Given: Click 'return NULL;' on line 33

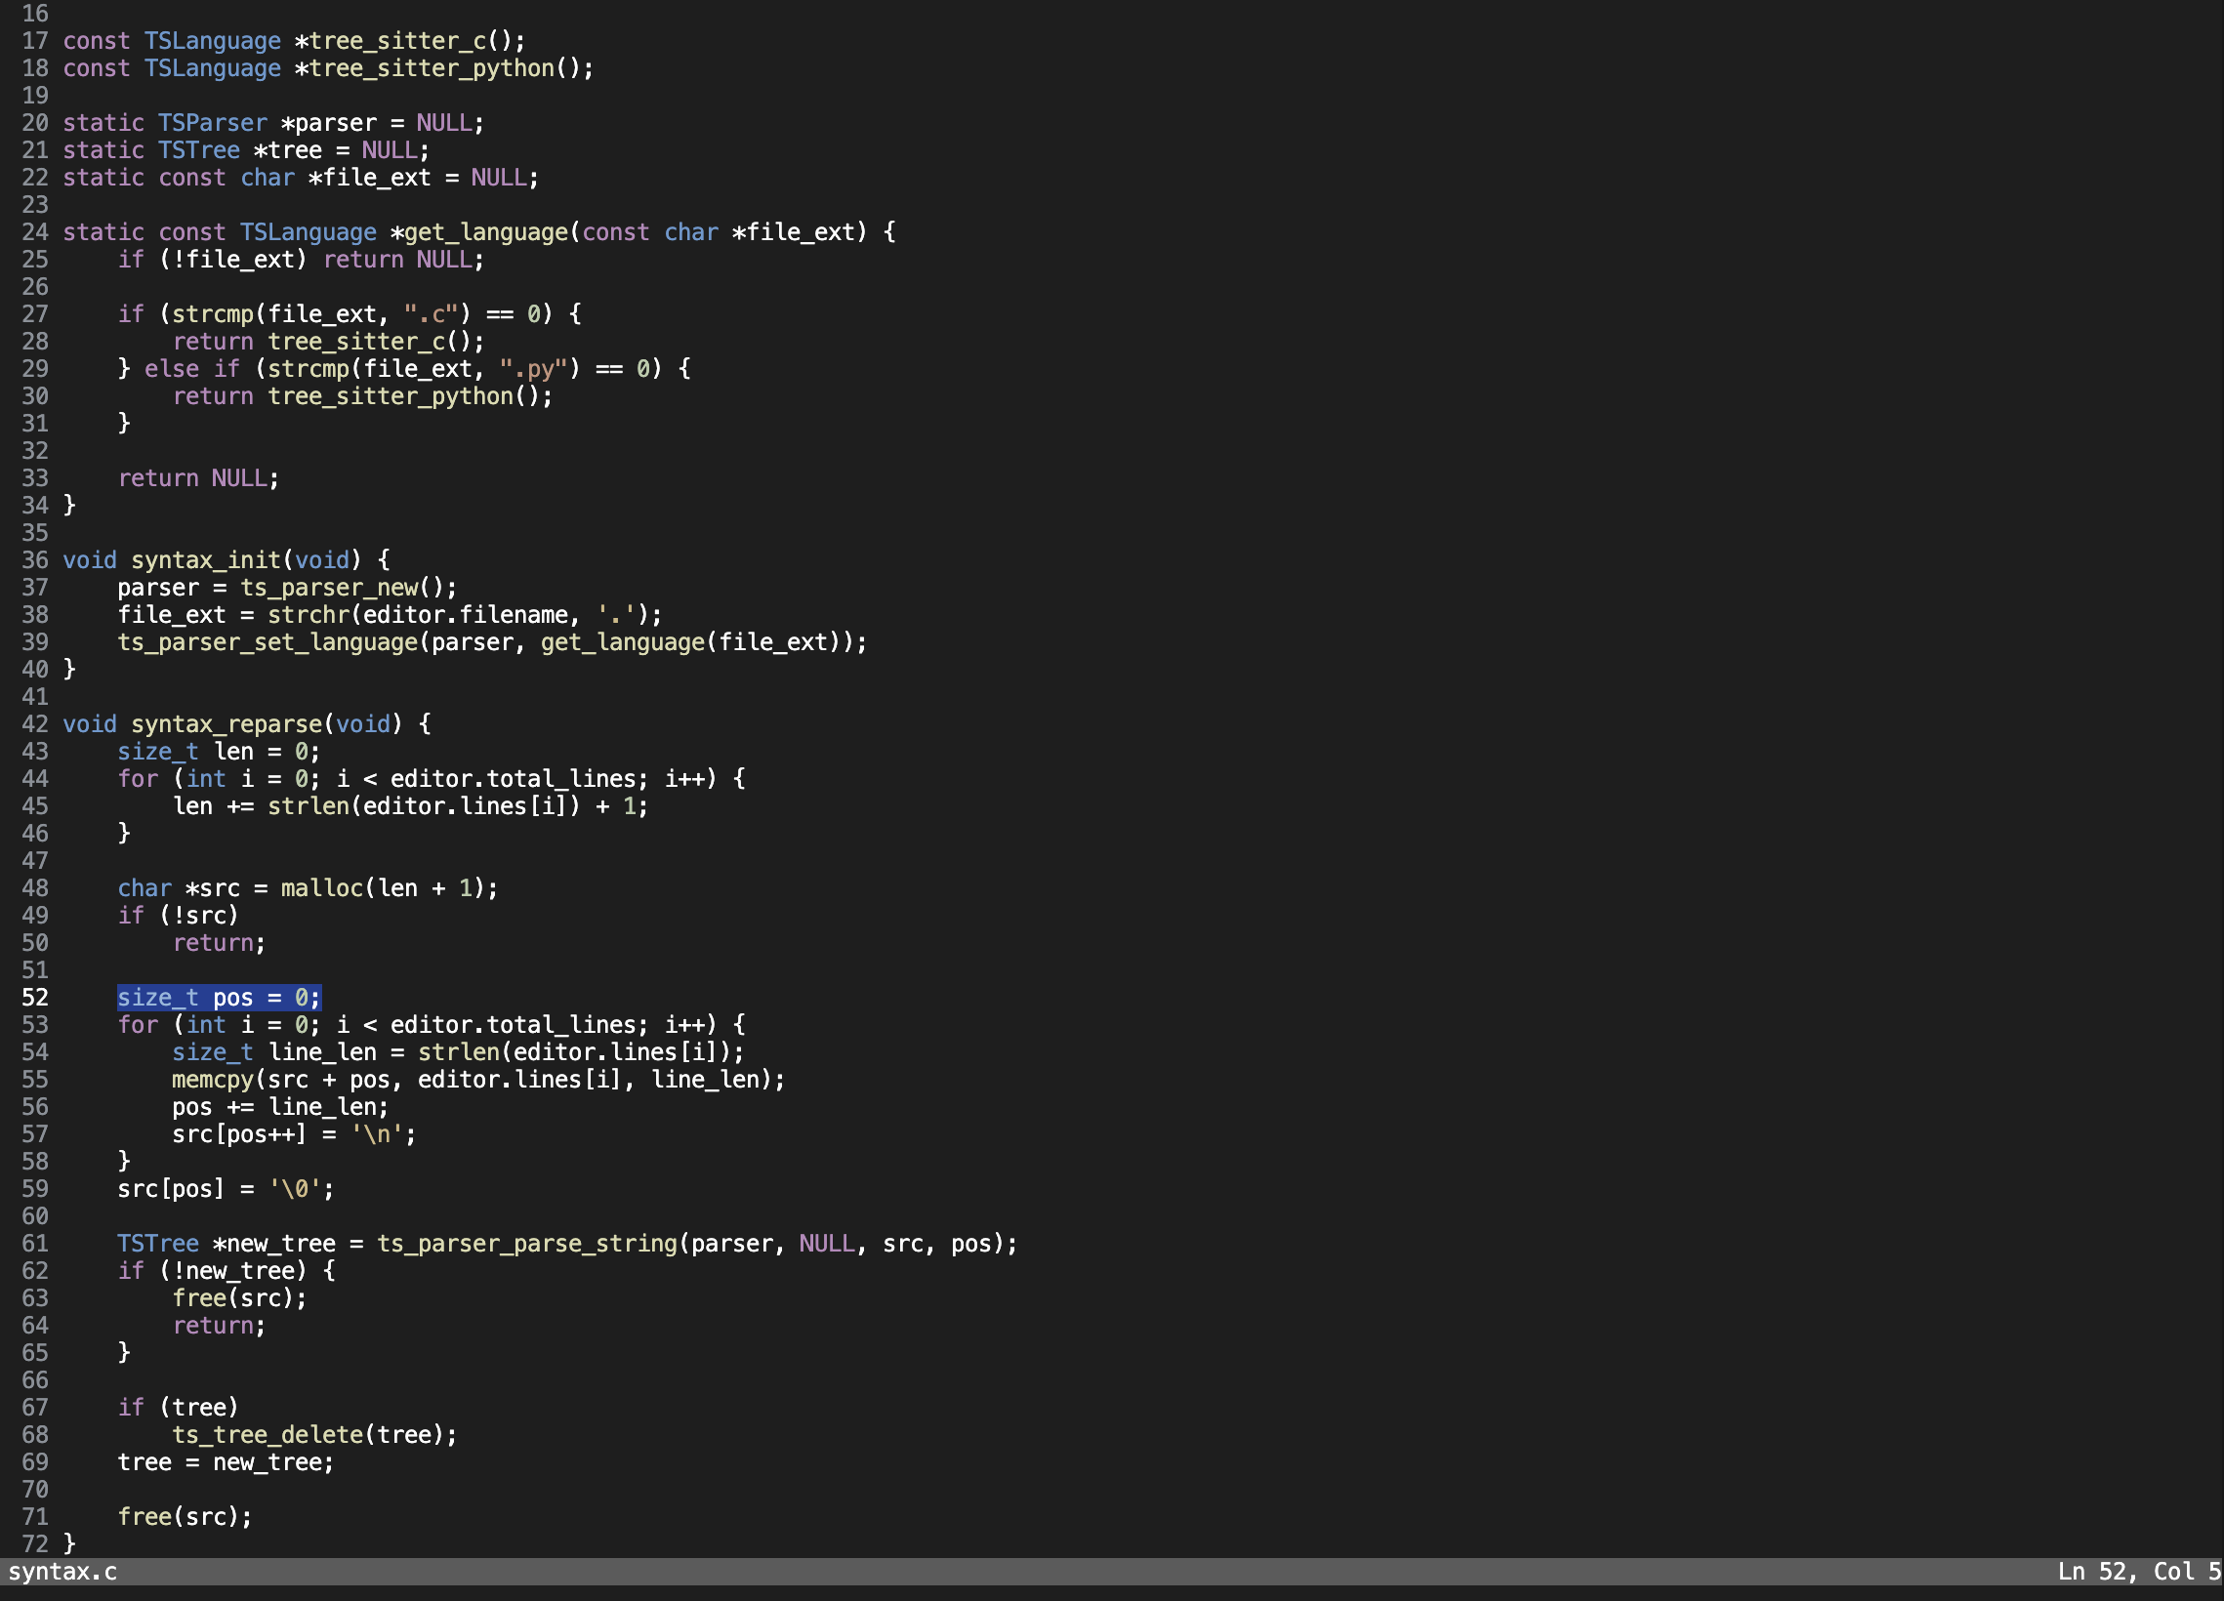Looking at the screenshot, I should point(199,478).
